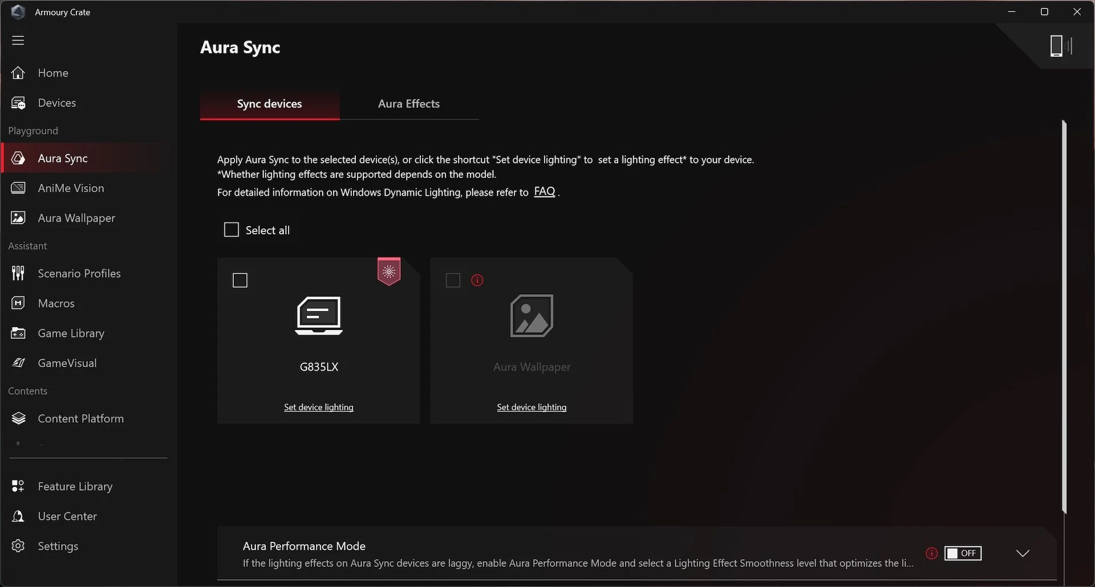This screenshot has width=1095, height=587.
Task: Click the Aura Wallpaper card label
Action: coord(532,367)
